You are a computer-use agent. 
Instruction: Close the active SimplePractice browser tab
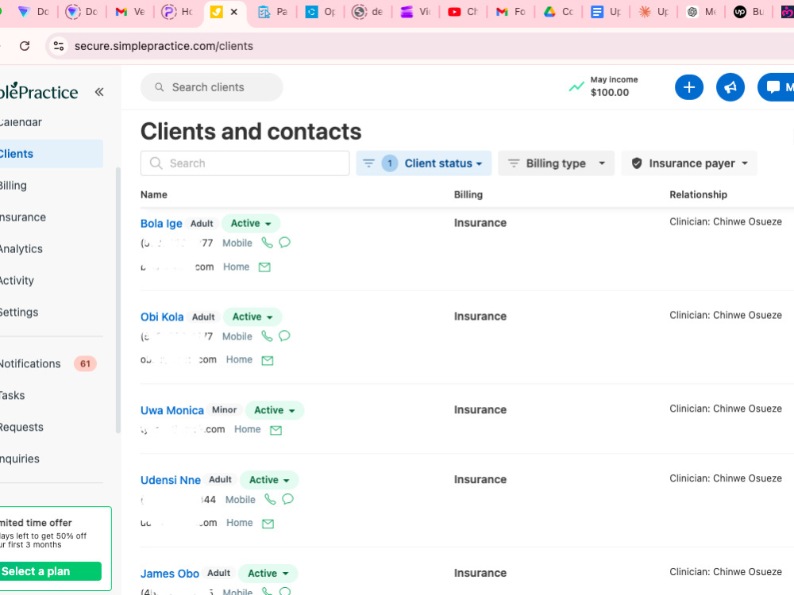pyautogui.click(x=234, y=12)
